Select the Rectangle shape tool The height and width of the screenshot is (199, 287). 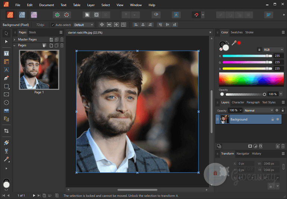pos(6,86)
